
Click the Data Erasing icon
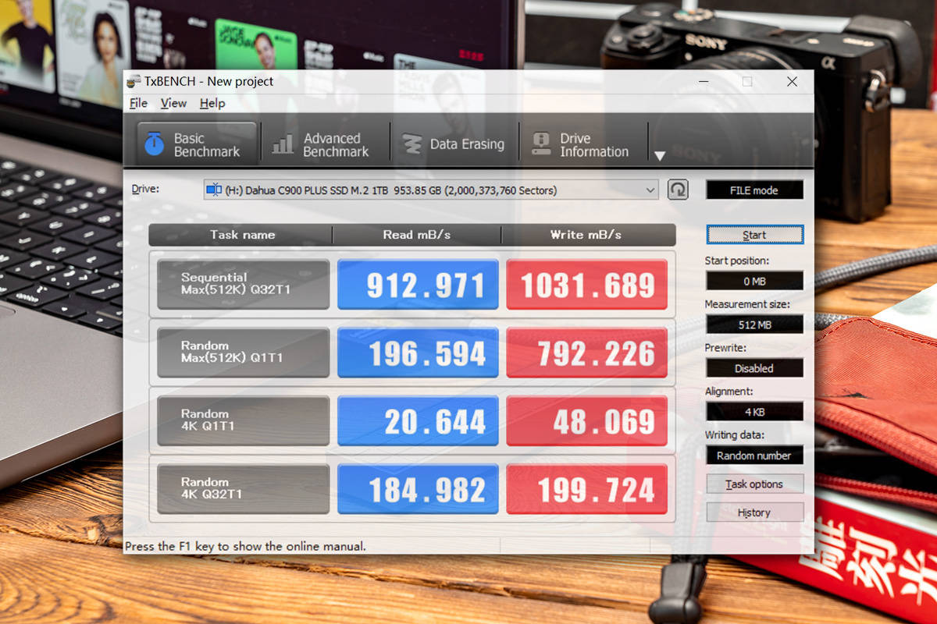411,144
